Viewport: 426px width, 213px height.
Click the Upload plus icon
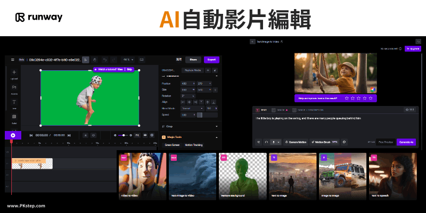14,72
